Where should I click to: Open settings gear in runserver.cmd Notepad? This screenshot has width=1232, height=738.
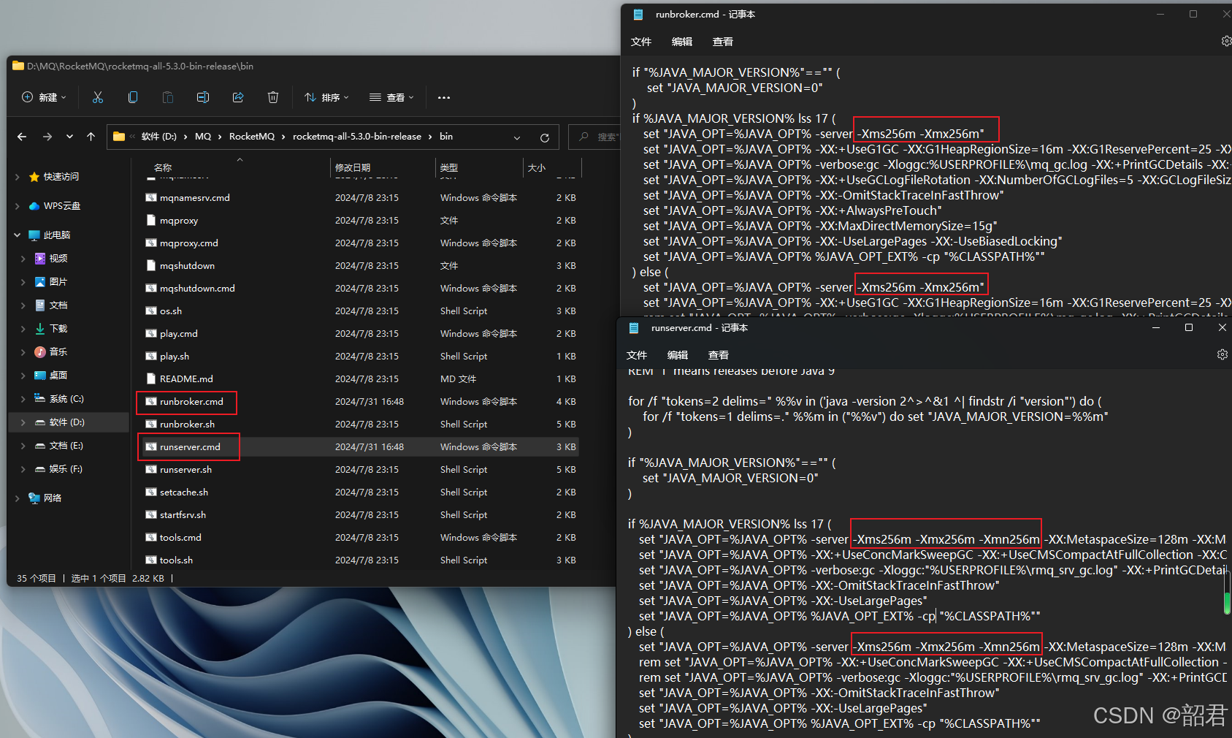1222,354
